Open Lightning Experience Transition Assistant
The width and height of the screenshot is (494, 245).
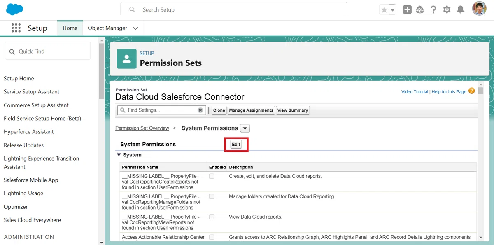coord(42,163)
